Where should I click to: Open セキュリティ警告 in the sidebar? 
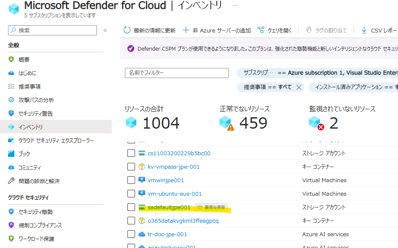36,113
